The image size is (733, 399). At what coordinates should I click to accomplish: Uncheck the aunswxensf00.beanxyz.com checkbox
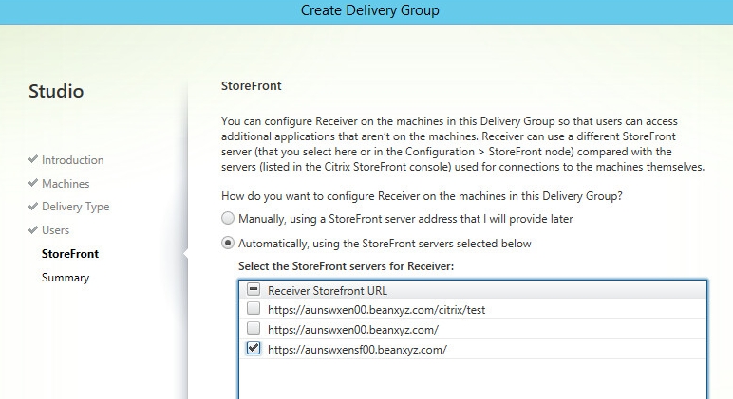tap(254, 348)
